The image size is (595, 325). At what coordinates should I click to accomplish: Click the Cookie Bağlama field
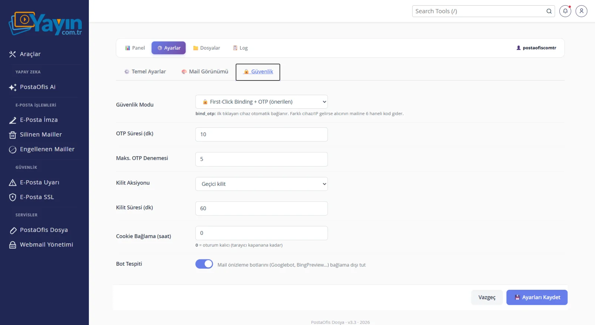tap(261, 233)
